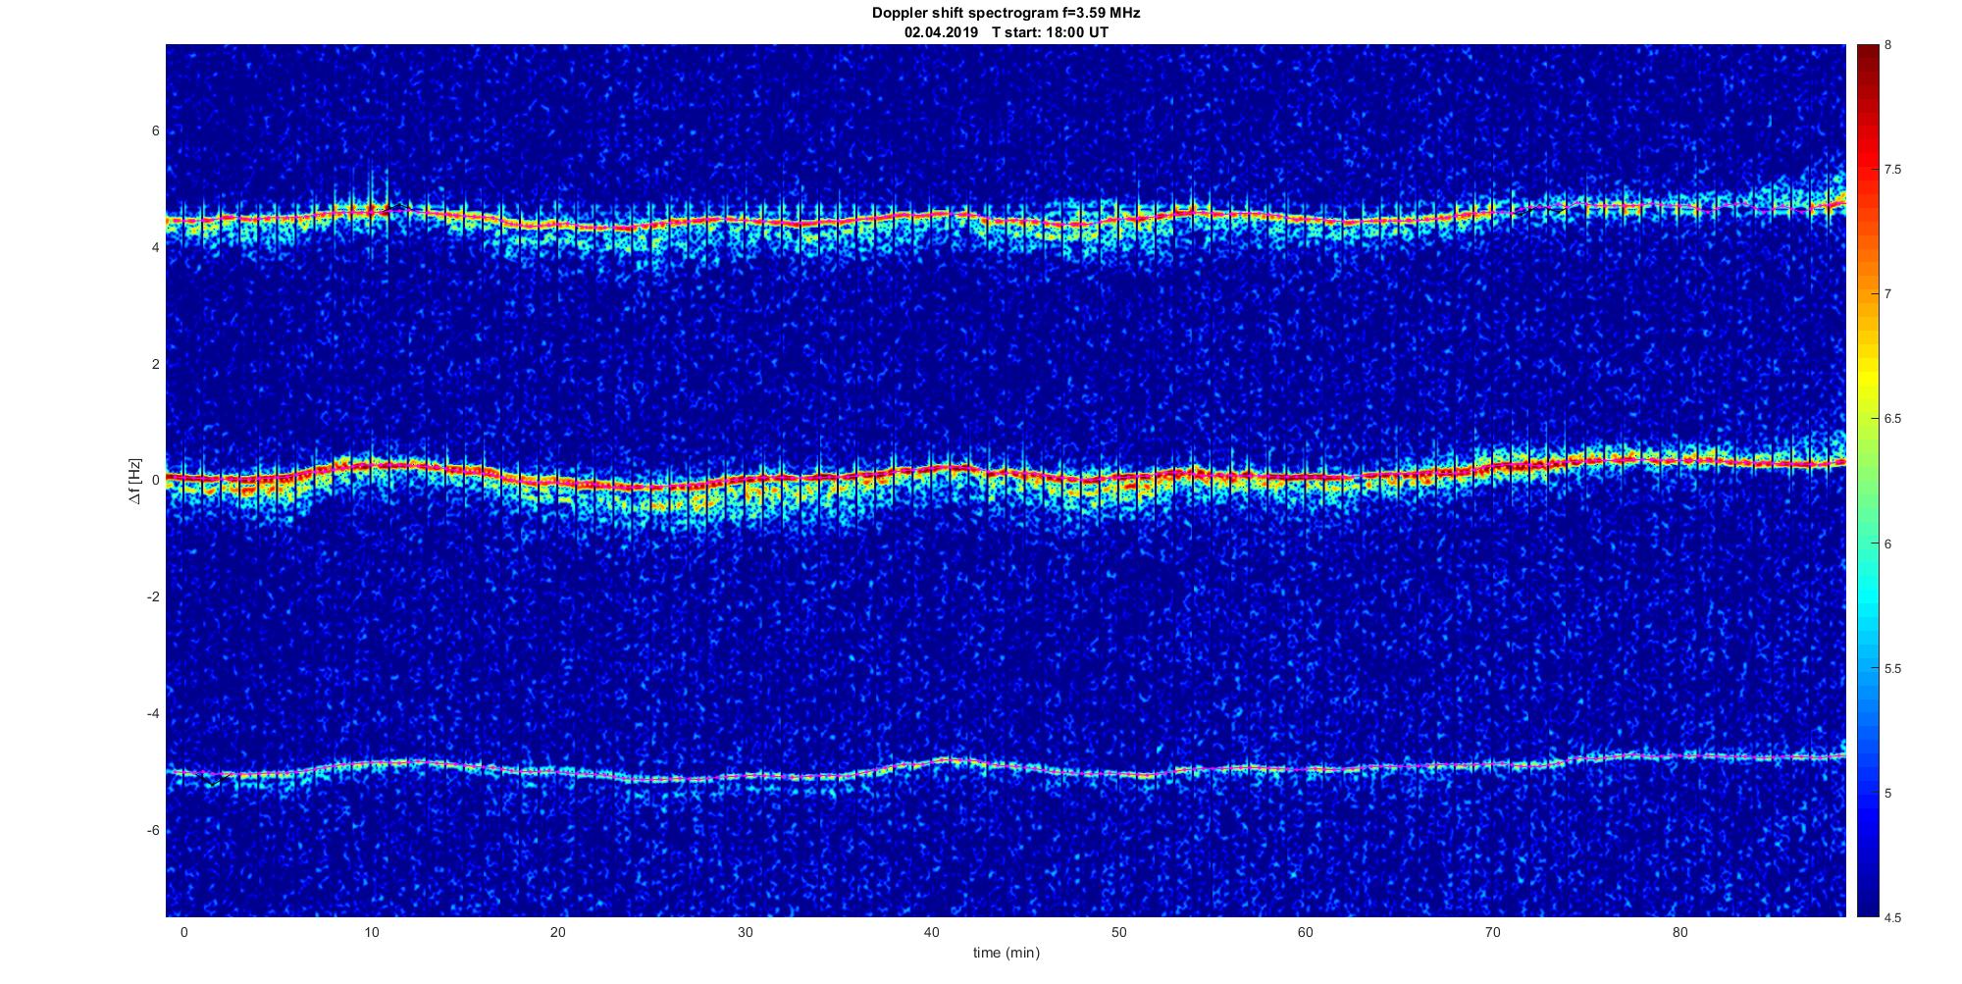Viewport: 1962px width, 984px height.
Task: Click x-axis tick label '80'
Action: 1679,932
